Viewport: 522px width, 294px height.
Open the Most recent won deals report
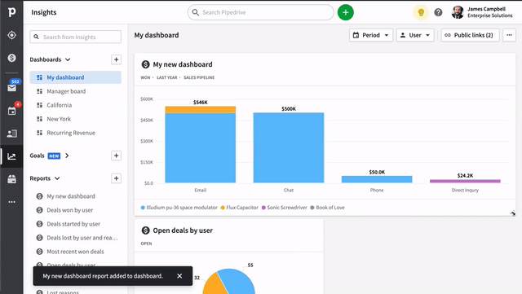point(75,252)
